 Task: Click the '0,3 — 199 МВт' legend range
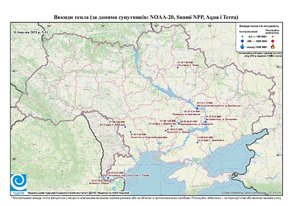pos(257,37)
